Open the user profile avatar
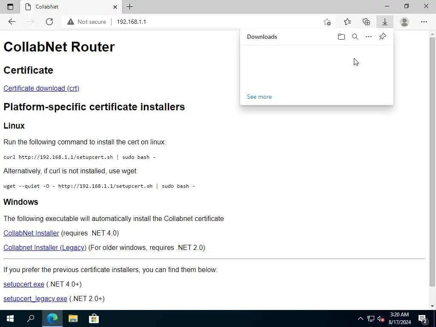The width and height of the screenshot is (436, 327). [x=404, y=22]
